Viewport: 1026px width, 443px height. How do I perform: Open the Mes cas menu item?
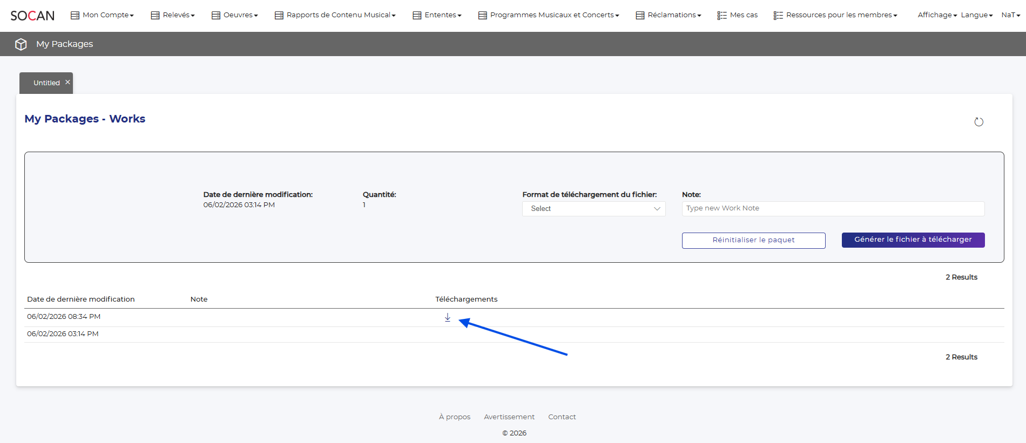point(738,15)
